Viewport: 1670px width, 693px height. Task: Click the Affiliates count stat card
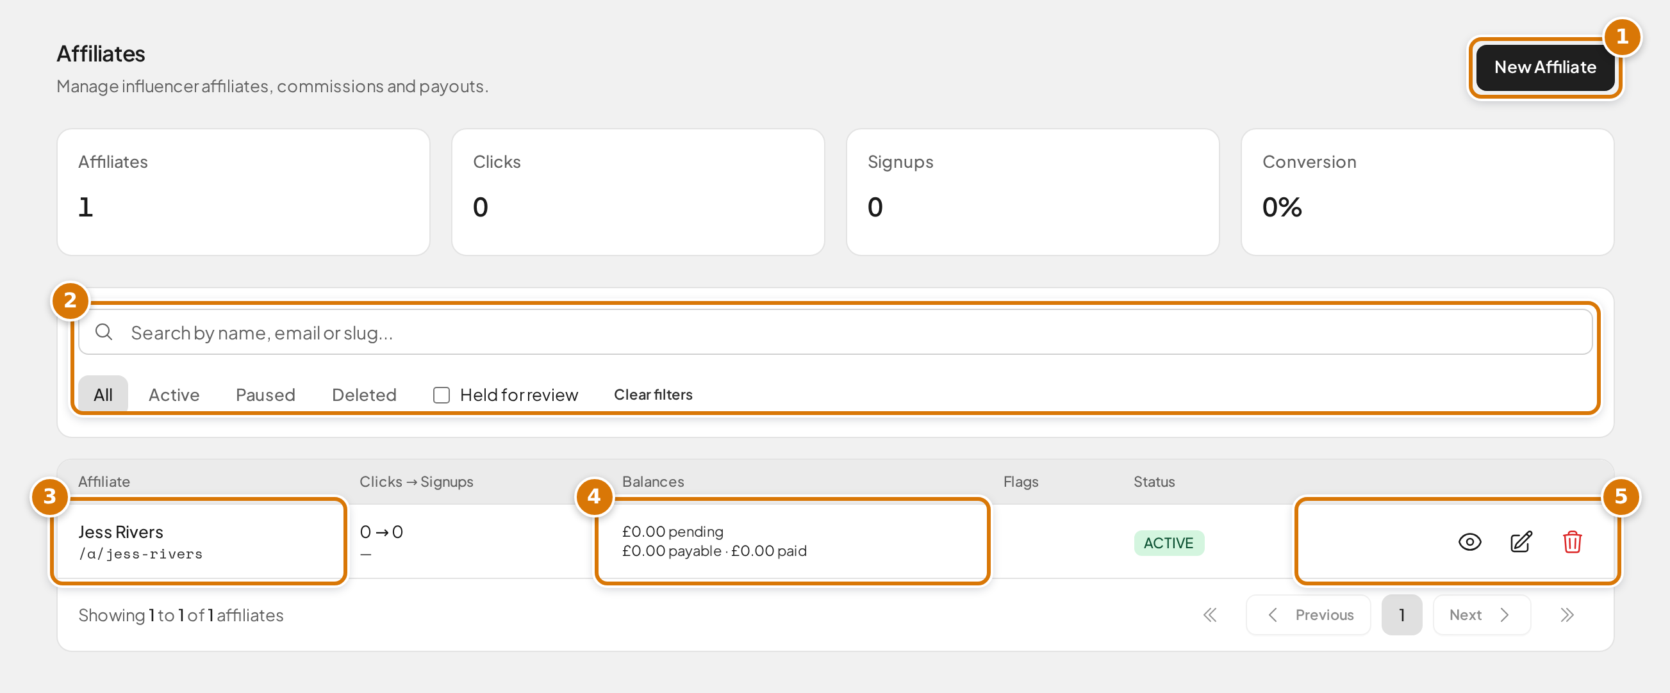(x=243, y=192)
